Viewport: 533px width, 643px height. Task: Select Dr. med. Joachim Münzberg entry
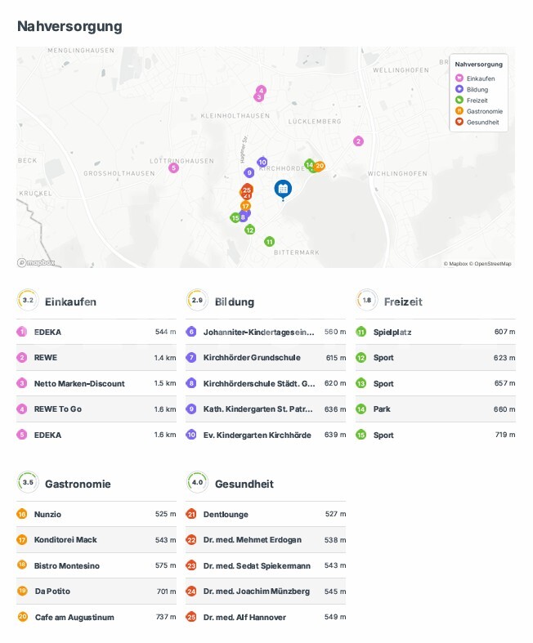(x=256, y=592)
